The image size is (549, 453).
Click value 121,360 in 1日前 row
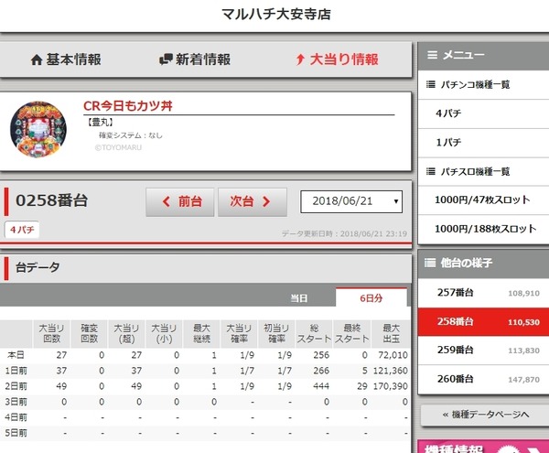391,371
